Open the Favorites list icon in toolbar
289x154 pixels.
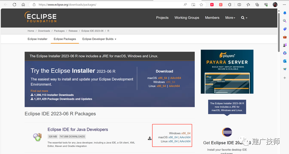point(248,5)
